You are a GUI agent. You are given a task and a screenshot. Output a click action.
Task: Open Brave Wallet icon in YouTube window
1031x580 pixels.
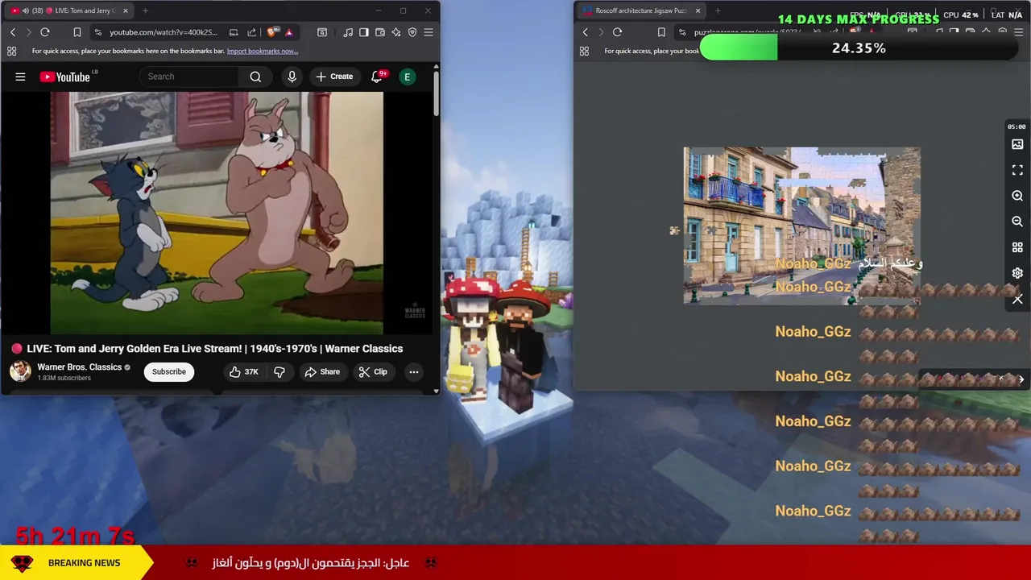pyautogui.click(x=380, y=32)
